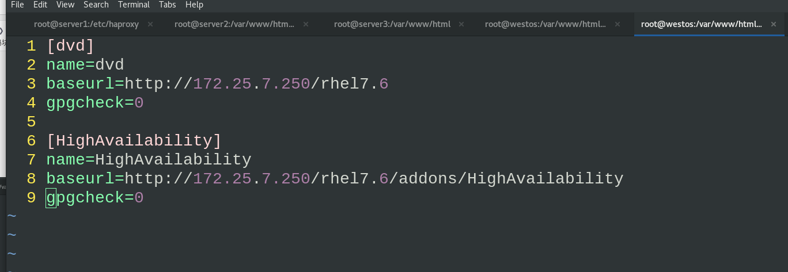Viewport: 788px width, 272px height.
Task: Switch to the fourth tab, root@westos
Action: [545, 24]
